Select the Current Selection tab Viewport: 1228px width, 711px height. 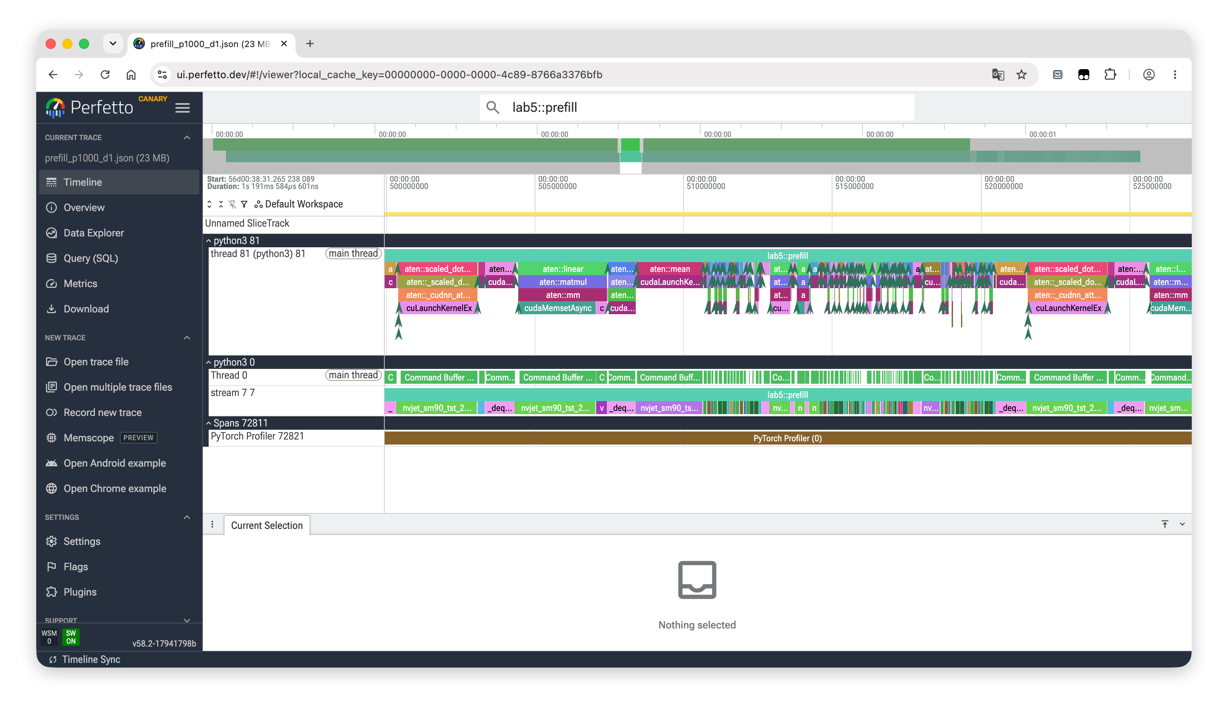pyautogui.click(x=267, y=525)
